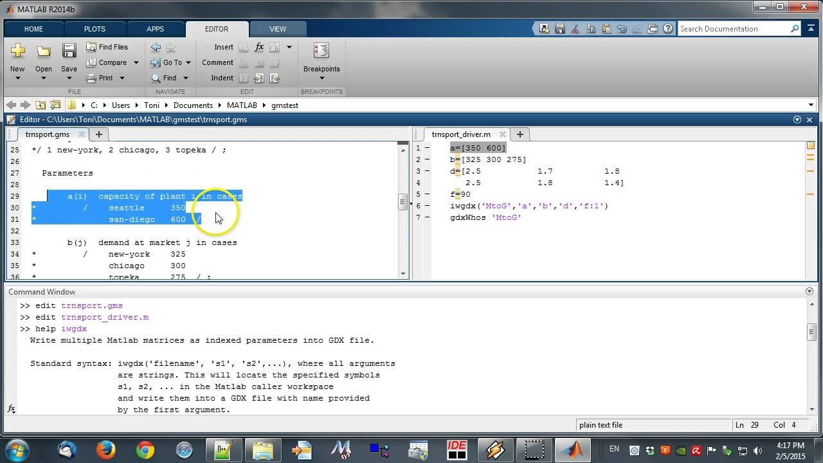
Task: Select the trnsport_driver.m editor tab
Action: click(461, 134)
